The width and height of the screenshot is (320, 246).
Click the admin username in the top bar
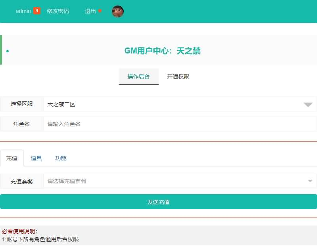pos(23,11)
